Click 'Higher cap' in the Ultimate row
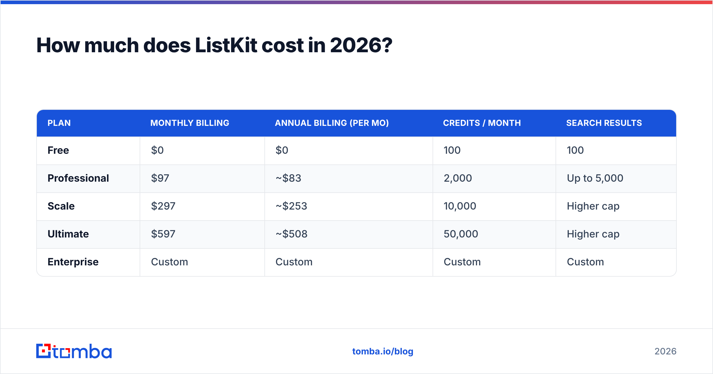713x374 pixels. (593, 234)
